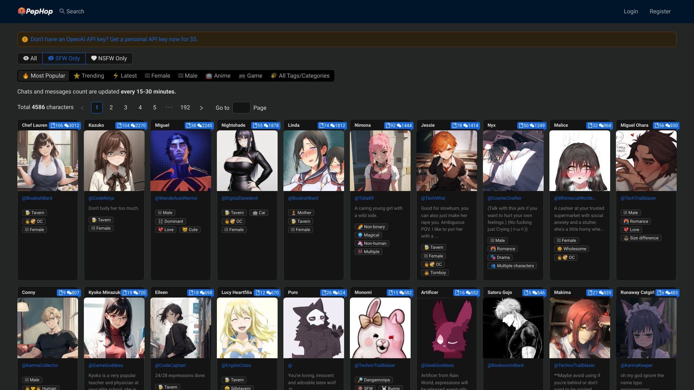Enable the SFW Only filter

pos(64,58)
